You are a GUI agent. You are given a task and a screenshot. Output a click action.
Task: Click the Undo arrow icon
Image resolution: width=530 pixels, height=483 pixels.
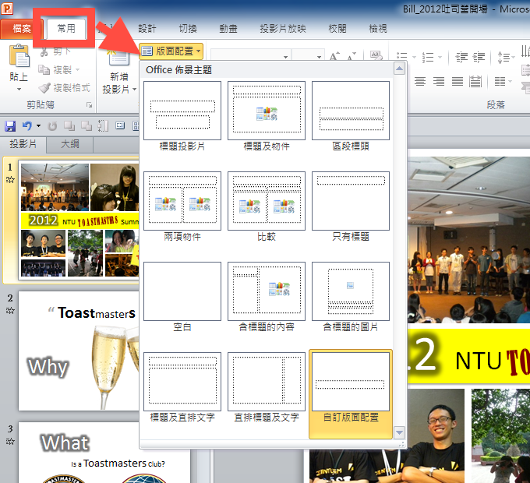pyautogui.click(x=27, y=126)
